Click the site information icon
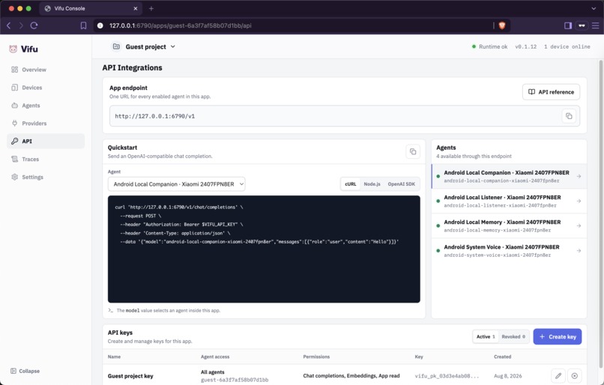 (100, 25)
